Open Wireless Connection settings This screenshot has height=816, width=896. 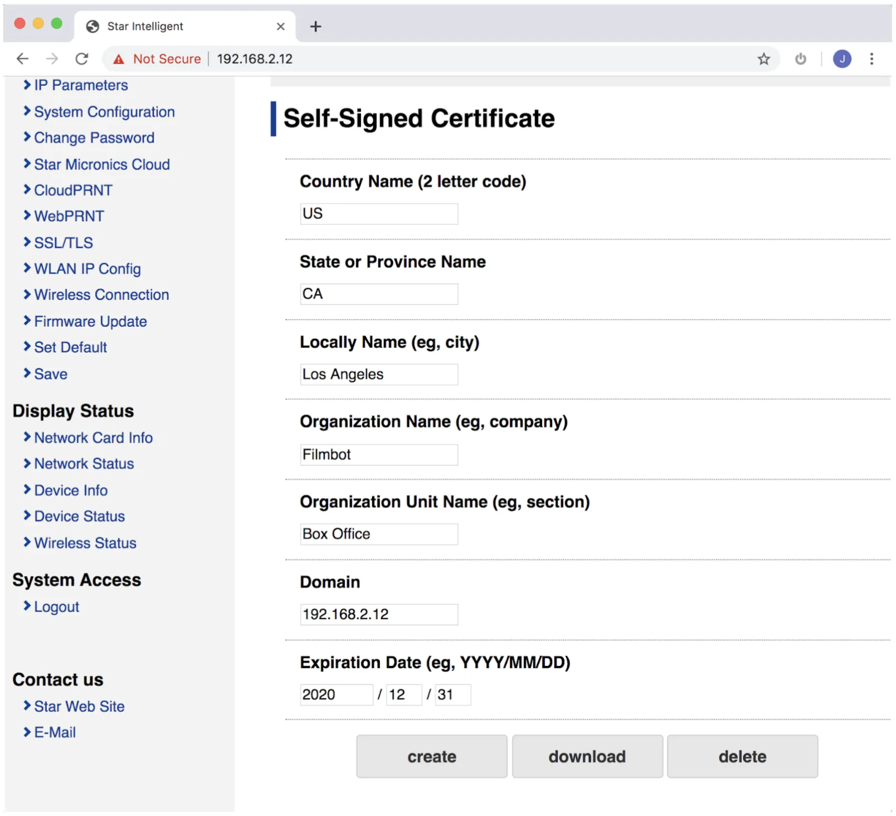[x=101, y=295]
